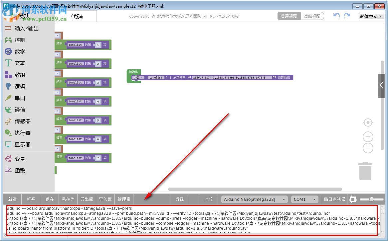This screenshot has height=241, width=388.
Task: Collapse the right panel using the chevron
Action: (x=382, y=85)
